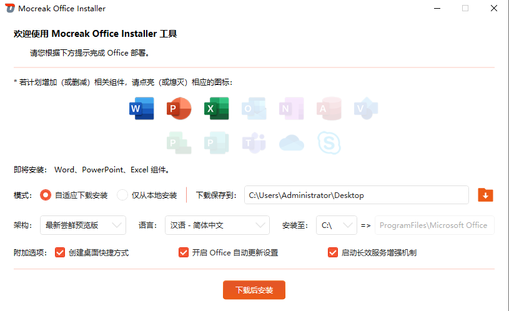
Task: Enable the Visio component icon
Action: tap(366, 109)
